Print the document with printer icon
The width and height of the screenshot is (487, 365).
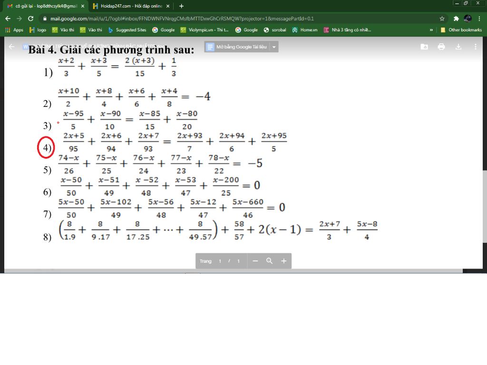[441, 47]
